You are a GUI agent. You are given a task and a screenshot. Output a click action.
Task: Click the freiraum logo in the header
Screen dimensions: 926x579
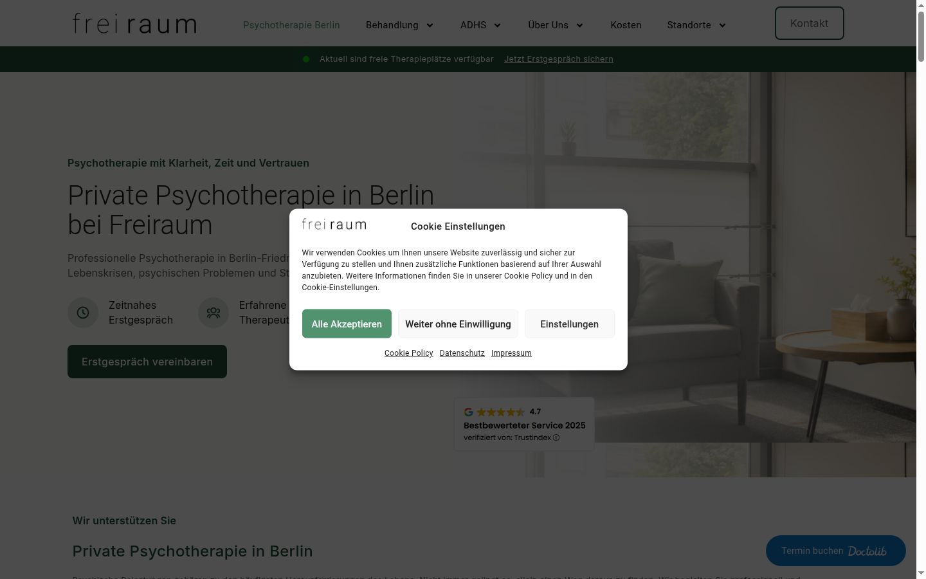134,24
